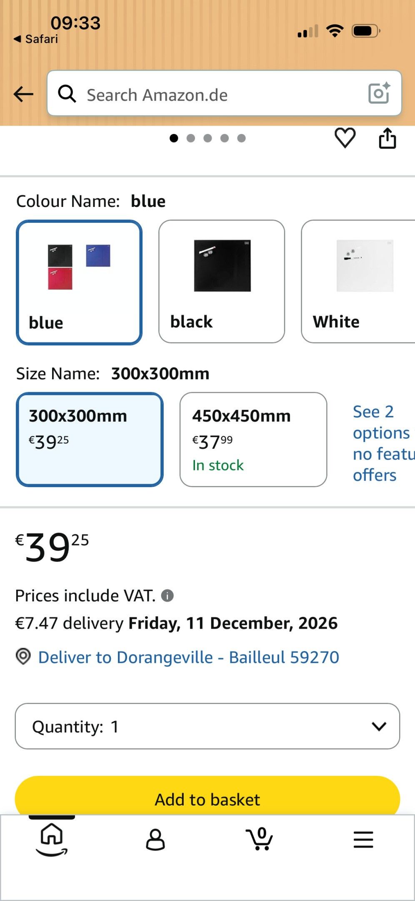Open Deliver to Dorangeville address link
This screenshot has height=901, width=415.
188,657
